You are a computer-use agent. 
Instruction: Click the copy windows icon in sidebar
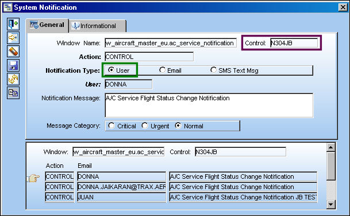[x=13, y=93]
